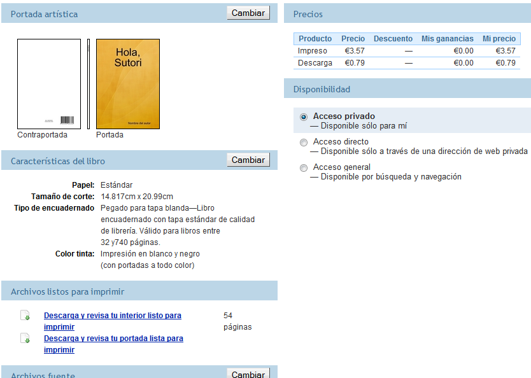This screenshot has width=531, height=378.
Task: Click Cambiar next to Archivos fuente
Action: 248,374
